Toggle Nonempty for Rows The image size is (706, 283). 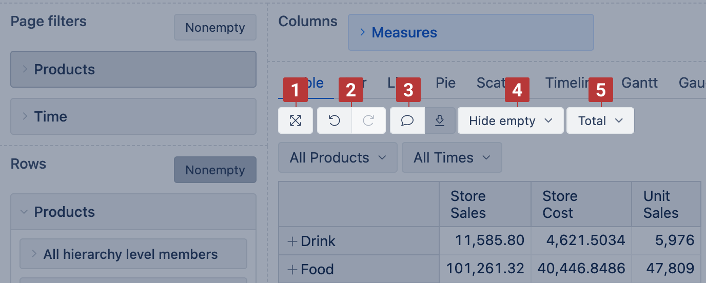215,170
